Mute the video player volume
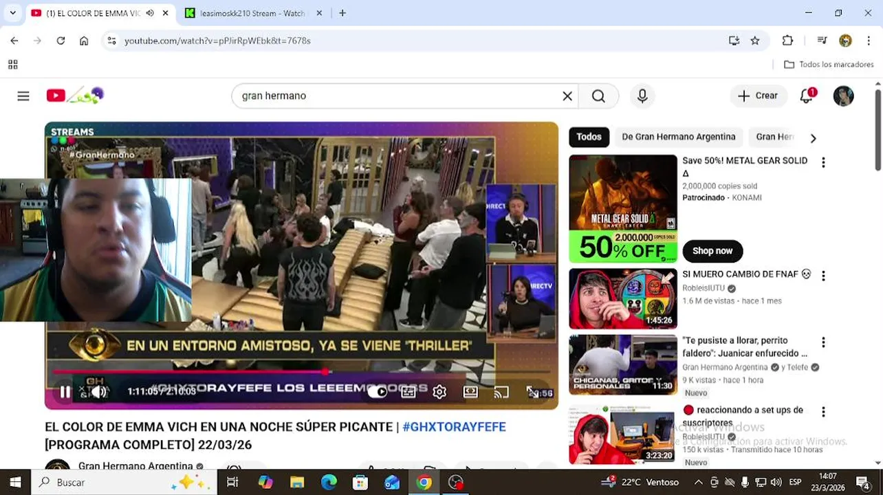 click(x=99, y=392)
